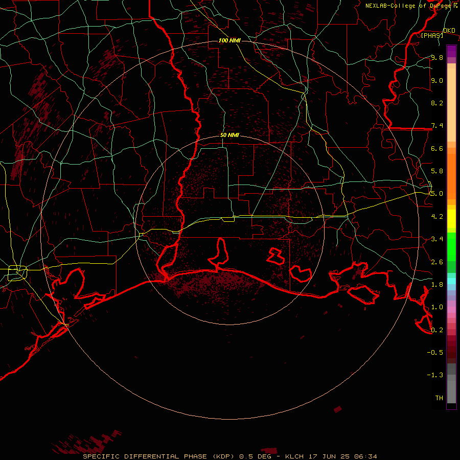Select the 0.2 value on the color scale
This screenshot has width=460, height=460.
point(437,330)
